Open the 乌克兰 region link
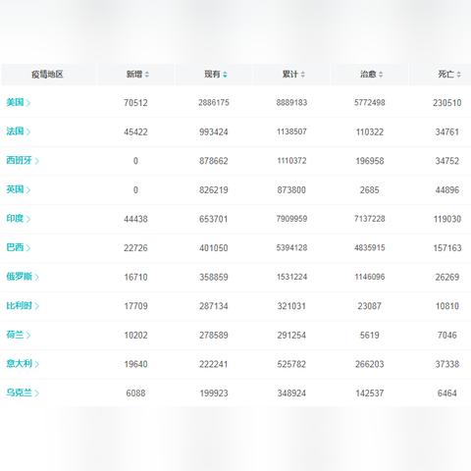 coord(20,392)
